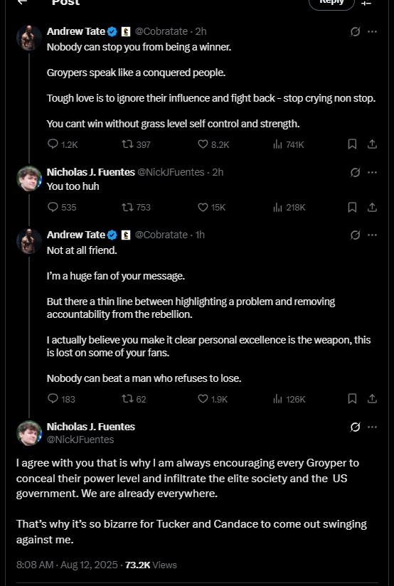Viewport: 394px width, 586px height.
Task: Open more options on Andrew Tate's first post
Action: coord(373,32)
